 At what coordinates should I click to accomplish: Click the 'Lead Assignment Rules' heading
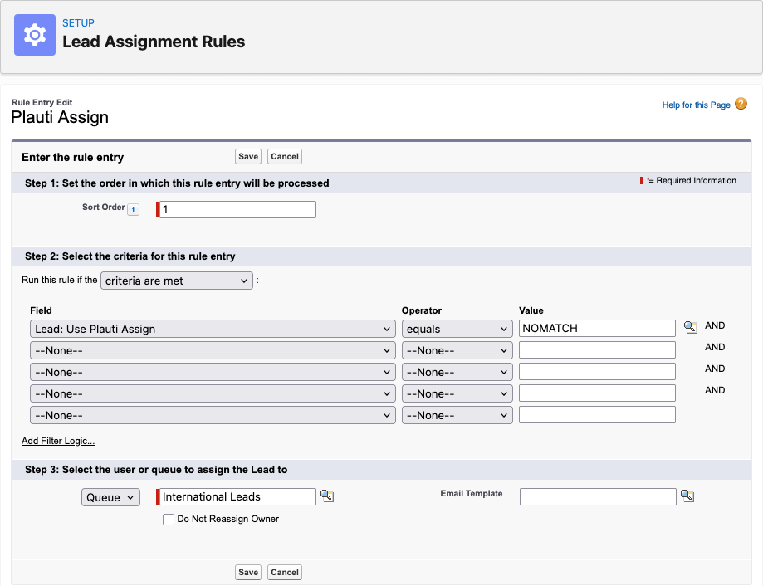(154, 42)
